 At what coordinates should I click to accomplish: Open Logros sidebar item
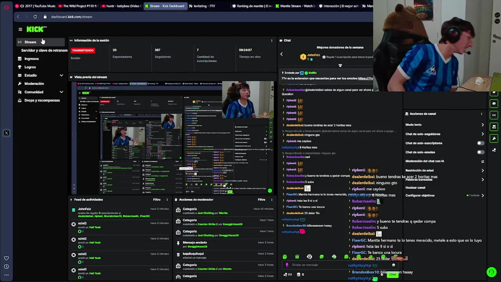click(30, 67)
